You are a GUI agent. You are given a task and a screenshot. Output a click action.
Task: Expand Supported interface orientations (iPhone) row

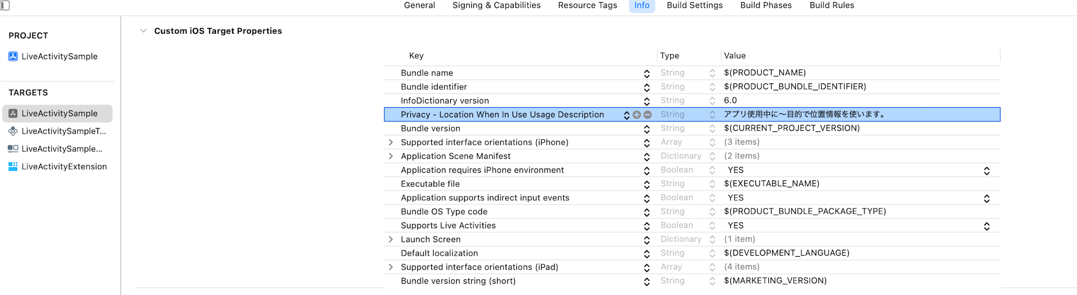391,143
